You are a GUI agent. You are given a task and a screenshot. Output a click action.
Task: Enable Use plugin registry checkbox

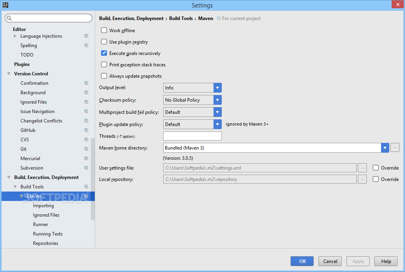104,42
